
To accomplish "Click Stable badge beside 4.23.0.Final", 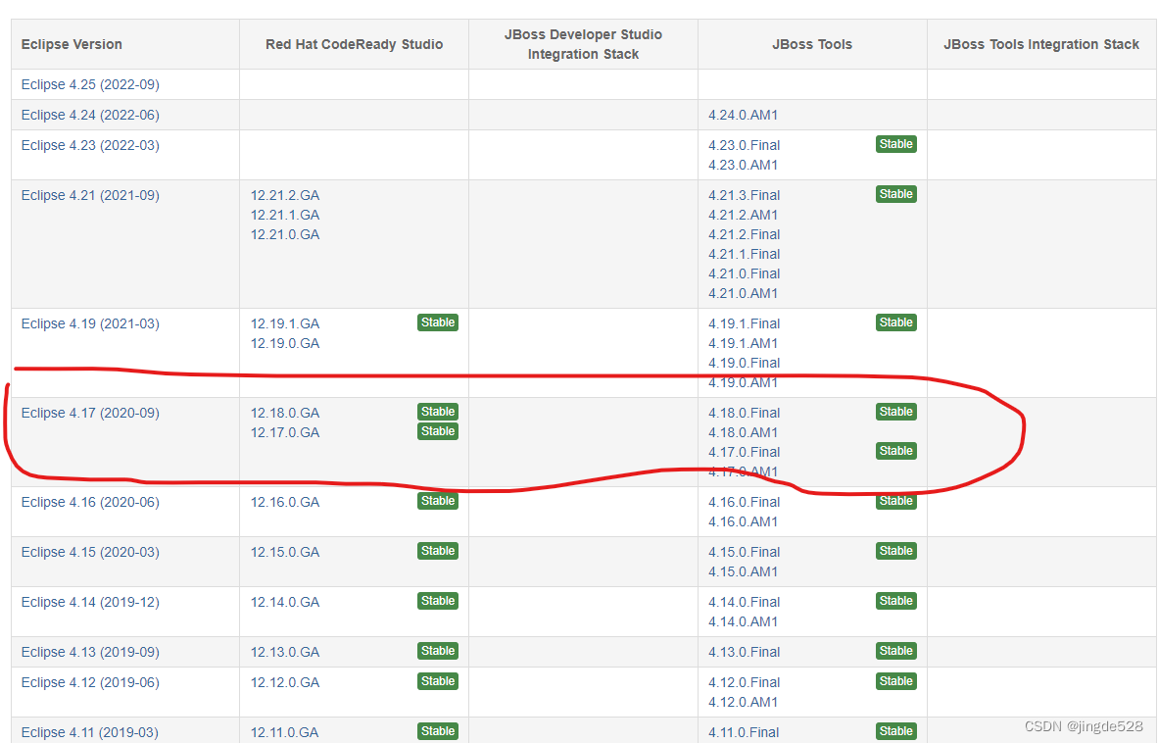I will click(896, 144).
